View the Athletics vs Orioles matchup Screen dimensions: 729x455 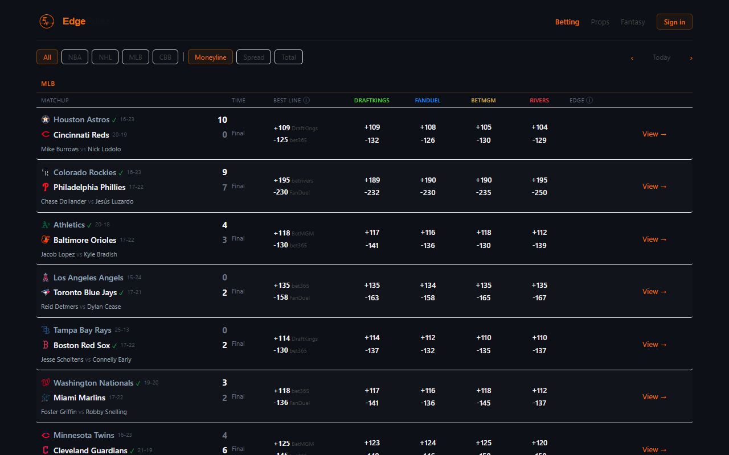point(654,239)
